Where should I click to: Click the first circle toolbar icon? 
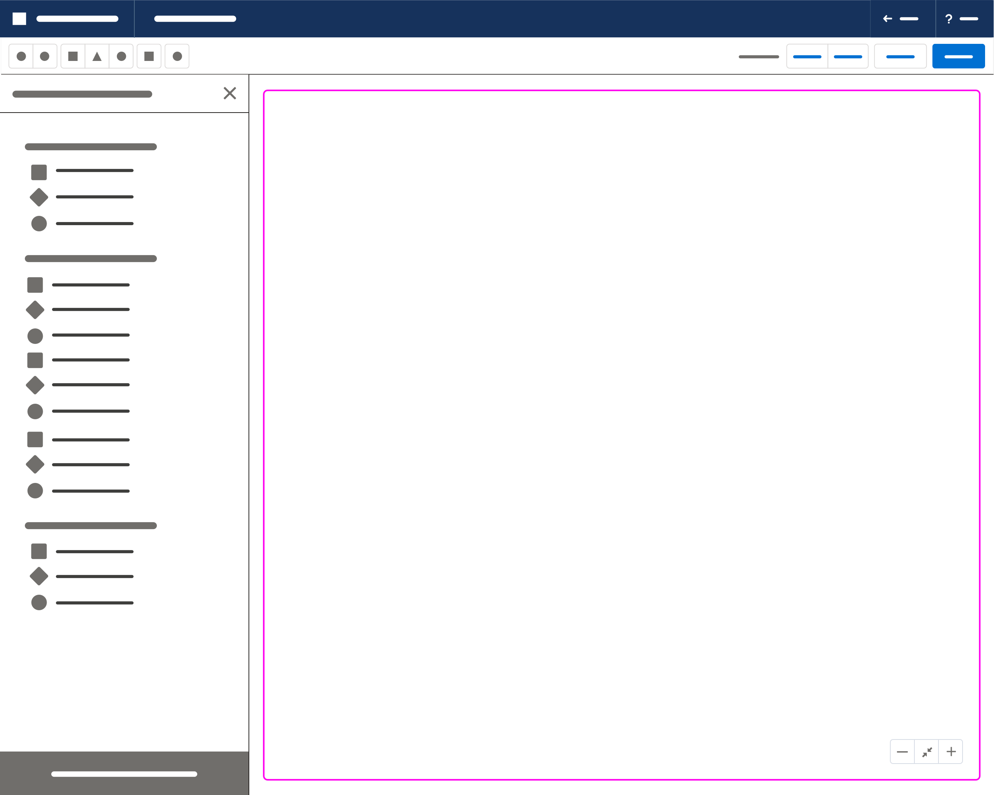click(21, 56)
